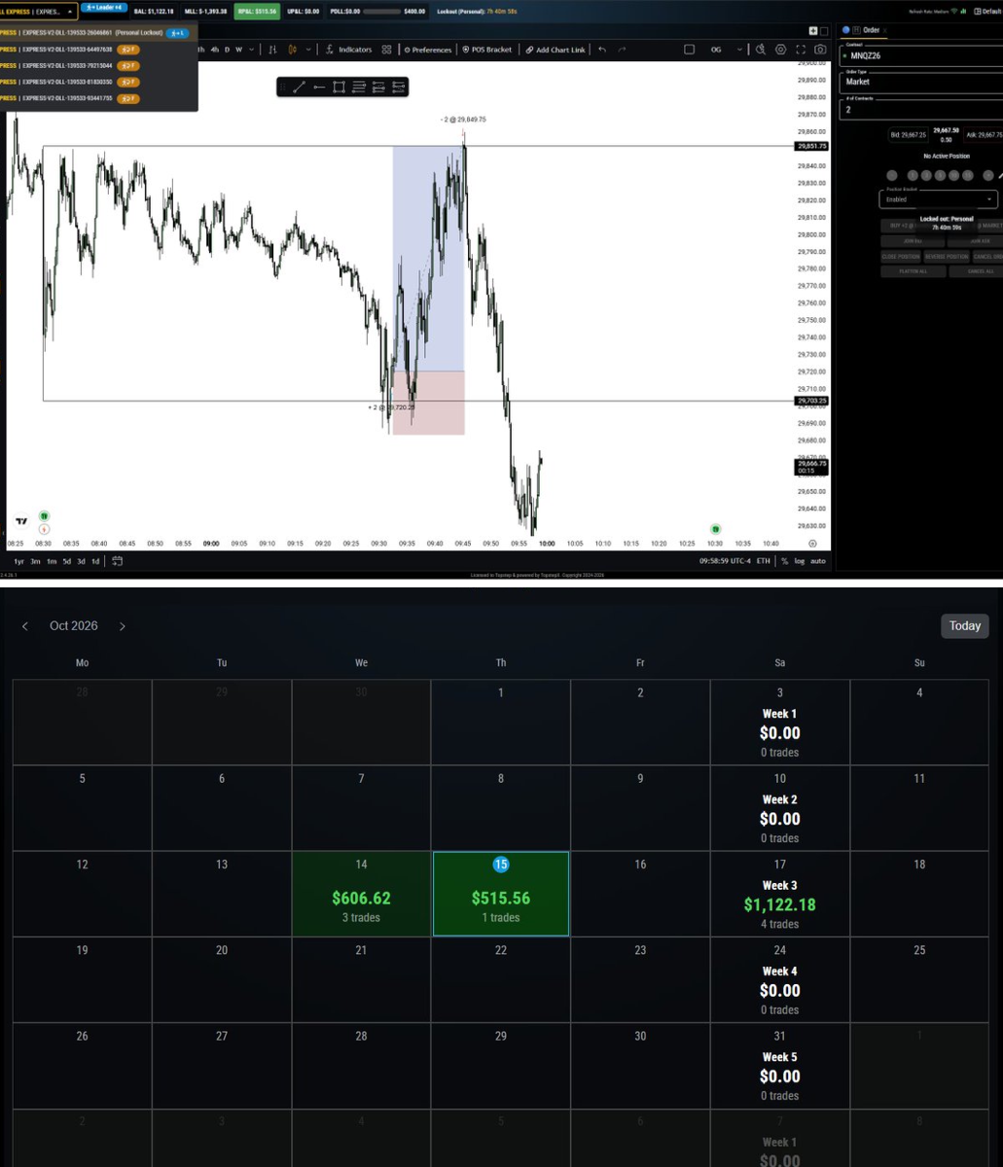Click the number of contracts field
This screenshot has height=1167, width=1003.
pyautogui.click(x=921, y=110)
